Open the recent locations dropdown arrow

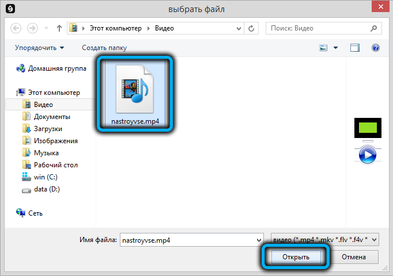pos(46,28)
